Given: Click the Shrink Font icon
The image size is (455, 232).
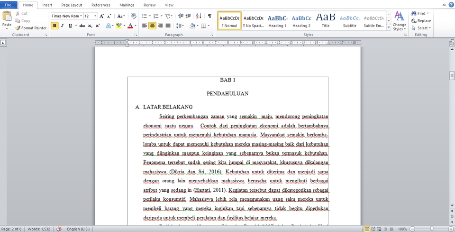Looking at the screenshot, I should click(109, 16).
